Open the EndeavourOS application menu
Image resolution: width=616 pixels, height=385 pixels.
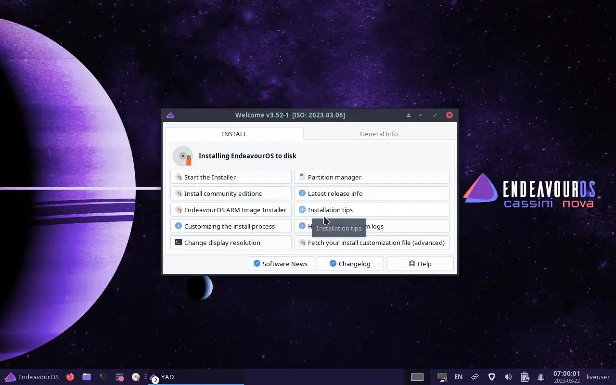[32, 377]
